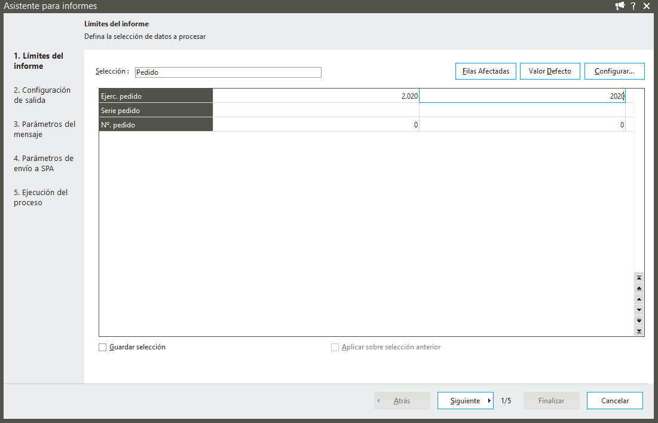Click the Finalizar button
Image resolution: width=658 pixels, height=423 pixels.
pyautogui.click(x=552, y=401)
